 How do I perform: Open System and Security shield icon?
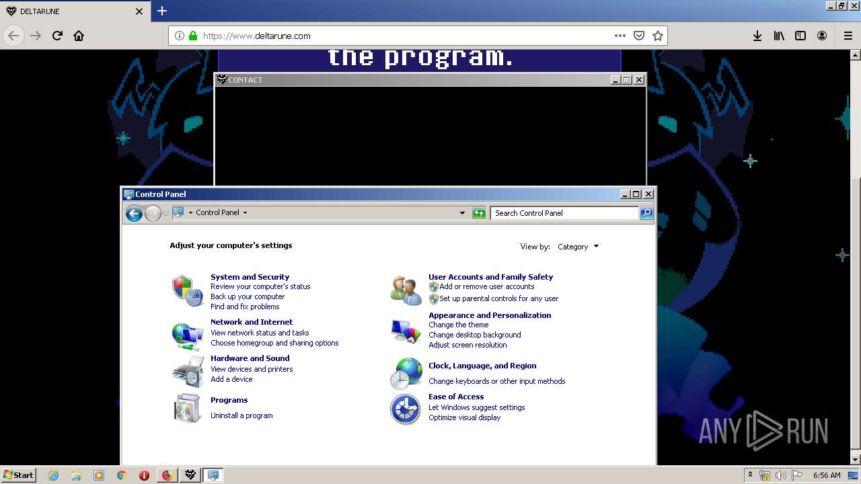pos(188,290)
